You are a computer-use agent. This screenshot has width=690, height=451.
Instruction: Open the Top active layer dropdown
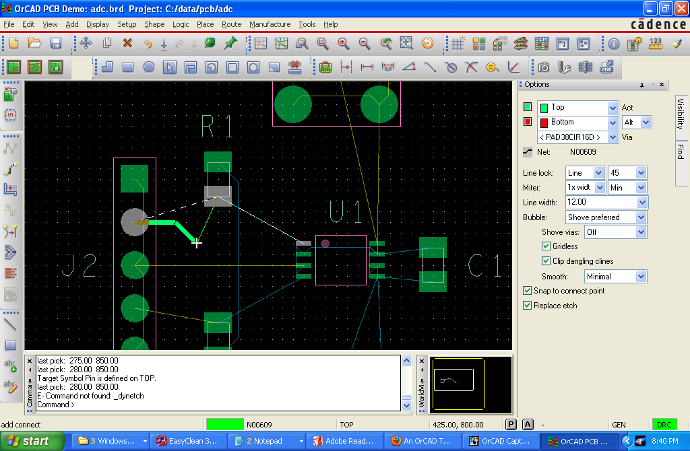(613, 108)
